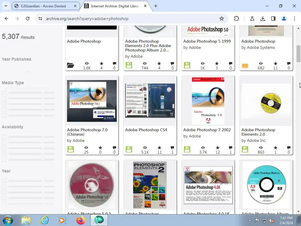Viewport: 301px width, 226px height.
Task: Open Adobe Photoshop Elements 2.0 title link
Action: 258,132
